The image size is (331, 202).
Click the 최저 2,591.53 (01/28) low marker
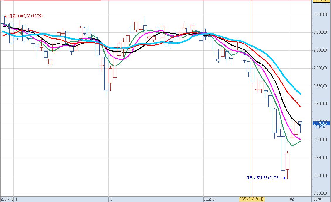click(x=266, y=178)
